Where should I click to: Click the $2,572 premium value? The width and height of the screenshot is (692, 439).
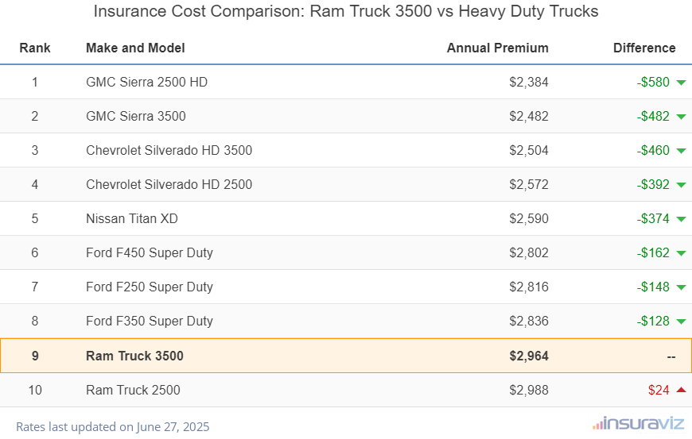coord(529,184)
